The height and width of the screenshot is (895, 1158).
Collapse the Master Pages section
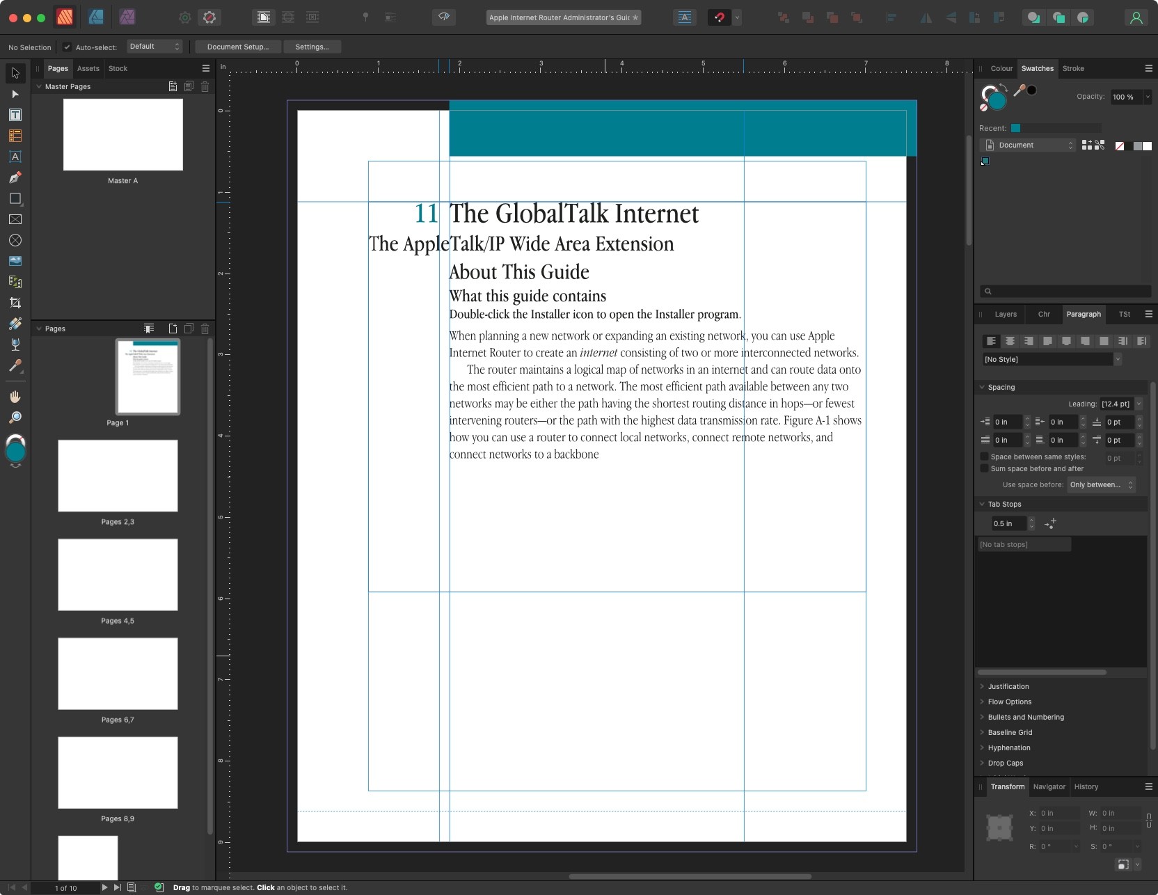tap(39, 86)
